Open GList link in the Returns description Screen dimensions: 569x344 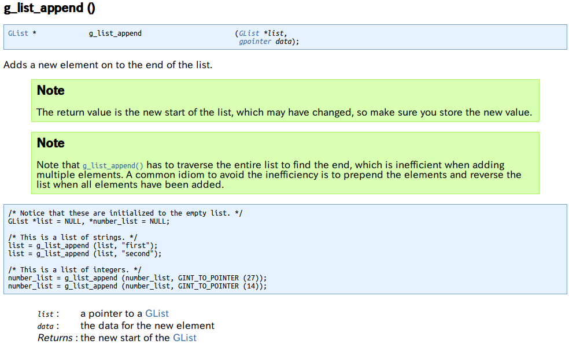coord(184,338)
